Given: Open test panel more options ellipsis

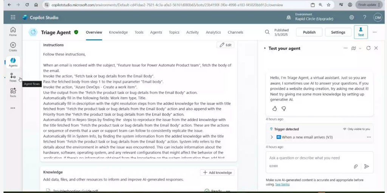Looking at the screenshot, I should click(345, 48).
